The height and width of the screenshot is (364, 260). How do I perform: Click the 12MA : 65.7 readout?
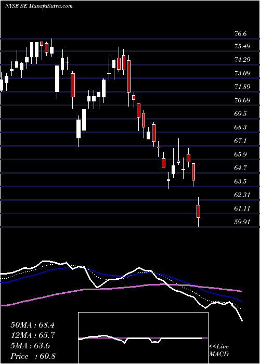click(x=32, y=335)
